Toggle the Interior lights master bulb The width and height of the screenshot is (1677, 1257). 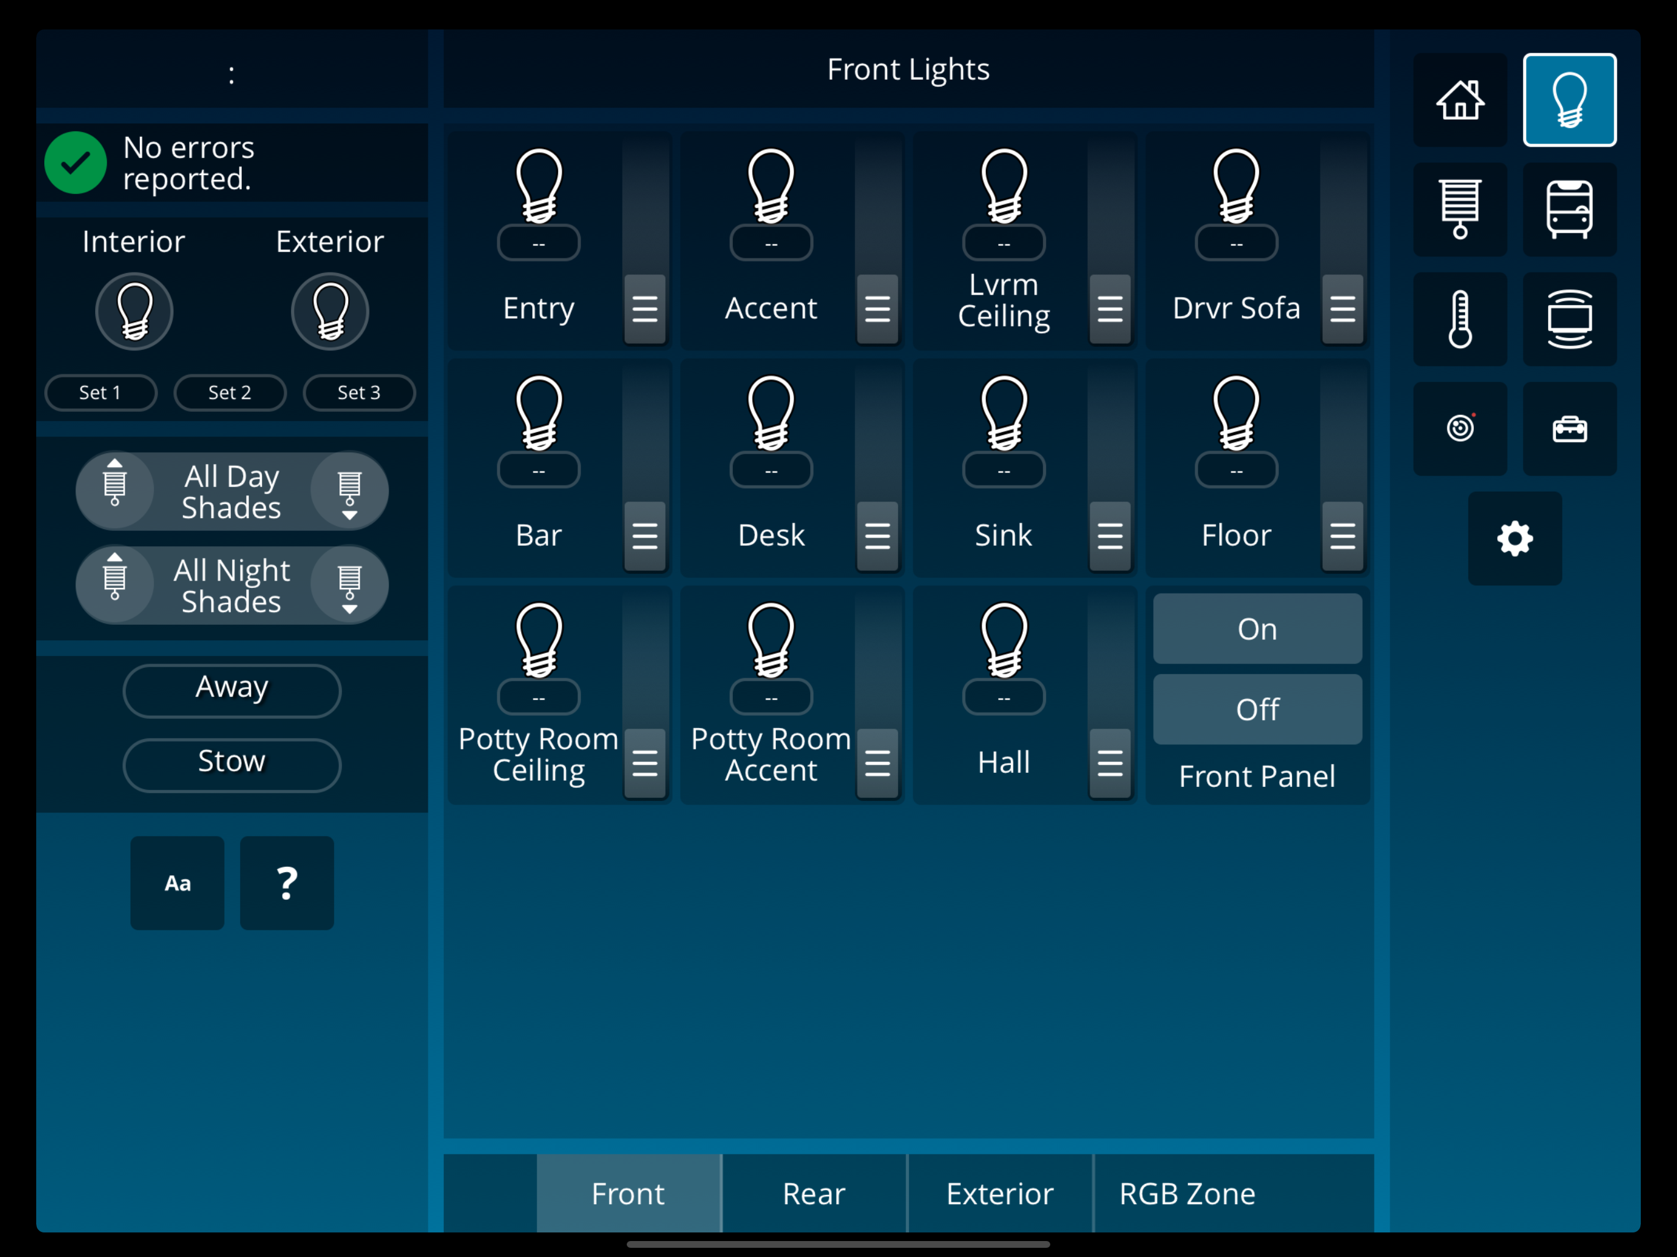tap(134, 312)
